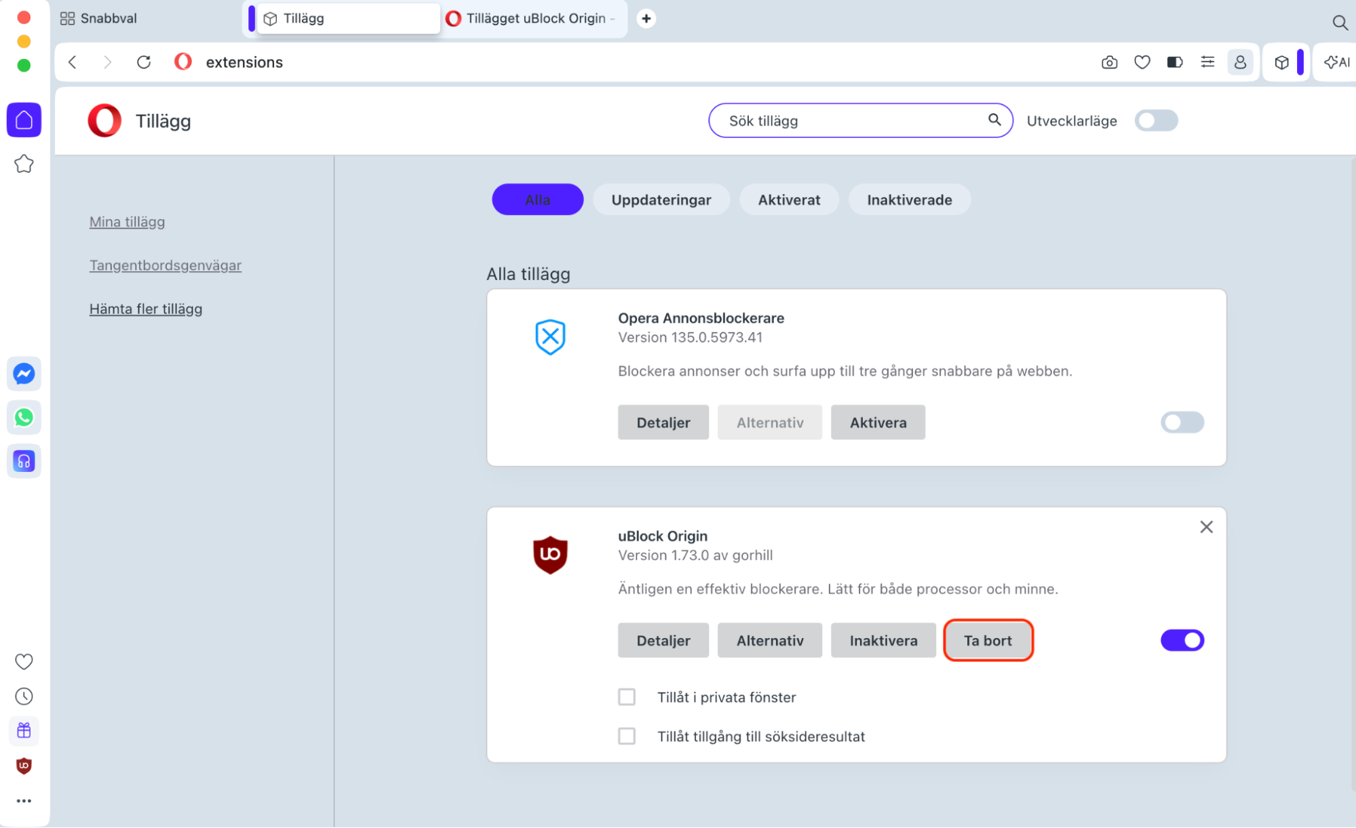The image size is (1356, 828).
Task: Show Aktiverat extensions
Action: [x=789, y=200]
